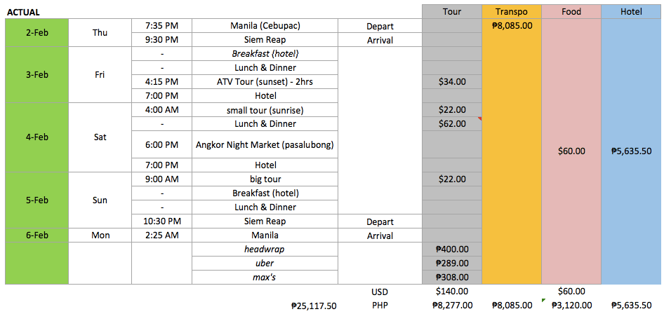Click the 10:30 PM departure time cell
664x314 pixels.
point(161,221)
